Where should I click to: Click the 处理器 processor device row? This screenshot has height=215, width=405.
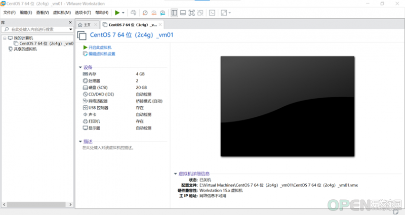point(125,81)
